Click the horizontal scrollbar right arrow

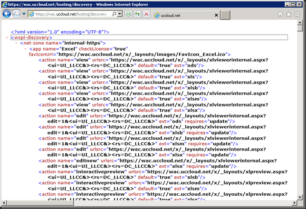(295, 203)
